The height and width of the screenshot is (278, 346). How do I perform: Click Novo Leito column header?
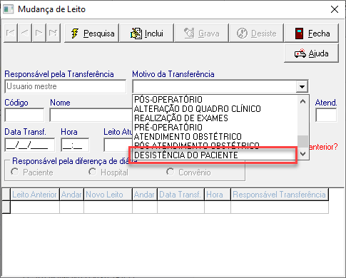[x=108, y=195]
